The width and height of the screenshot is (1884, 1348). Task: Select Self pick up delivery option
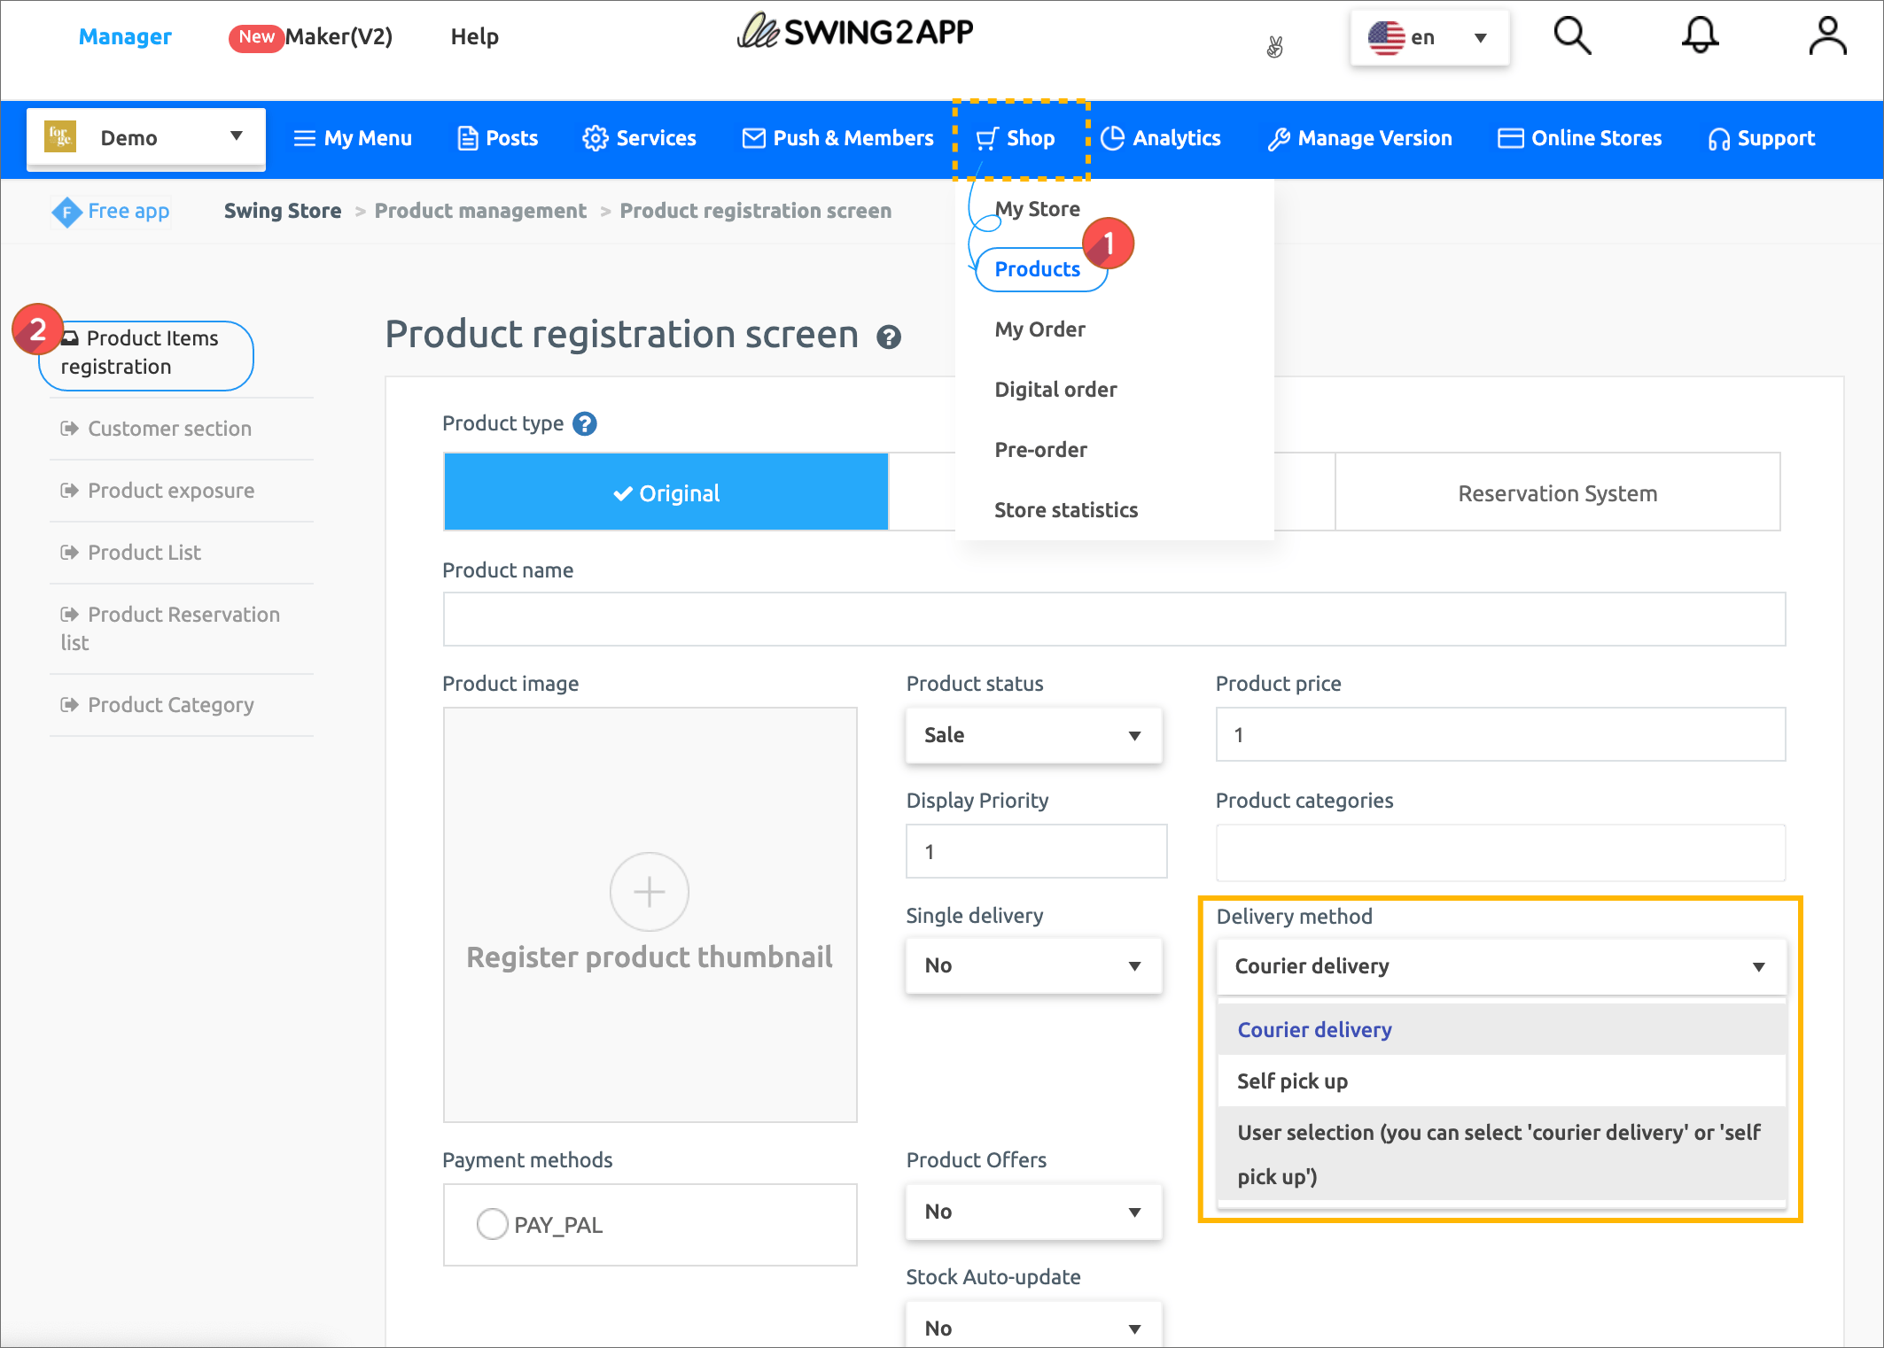pyautogui.click(x=1292, y=1081)
